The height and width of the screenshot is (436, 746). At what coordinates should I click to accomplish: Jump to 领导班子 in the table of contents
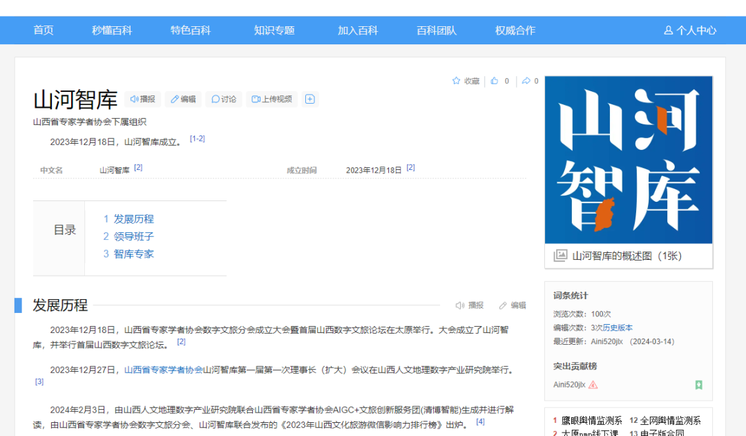coord(134,236)
